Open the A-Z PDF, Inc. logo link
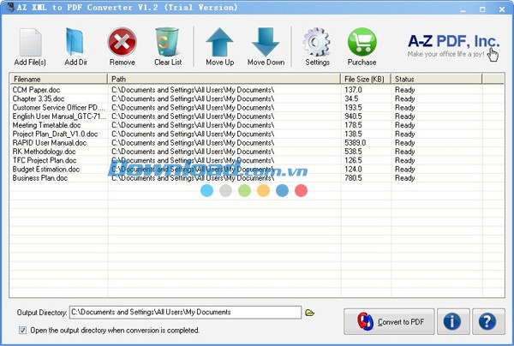The height and width of the screenshot is (346, 514). coord(453,46)
